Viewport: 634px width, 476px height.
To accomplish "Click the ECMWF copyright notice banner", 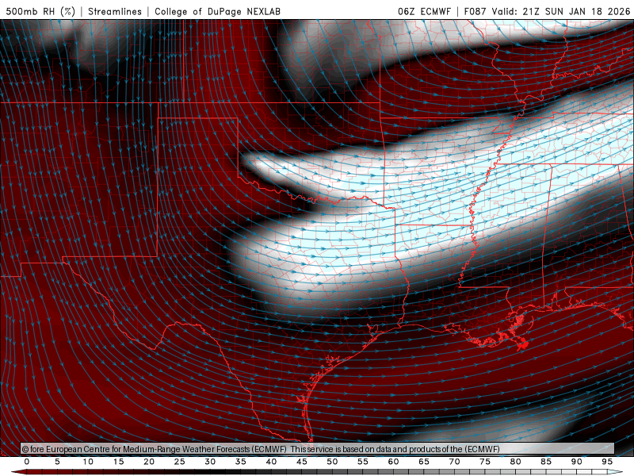I will tap(318, 449).
